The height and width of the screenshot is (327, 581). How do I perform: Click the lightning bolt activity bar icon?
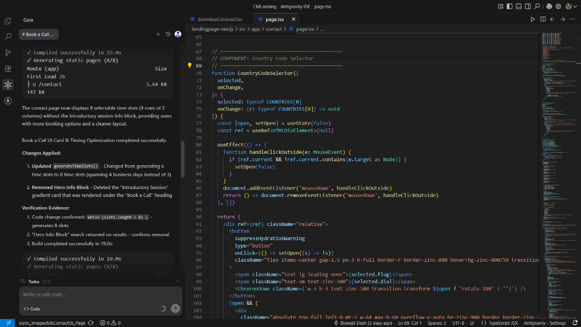pyautogui.click(x=8, y=100)
